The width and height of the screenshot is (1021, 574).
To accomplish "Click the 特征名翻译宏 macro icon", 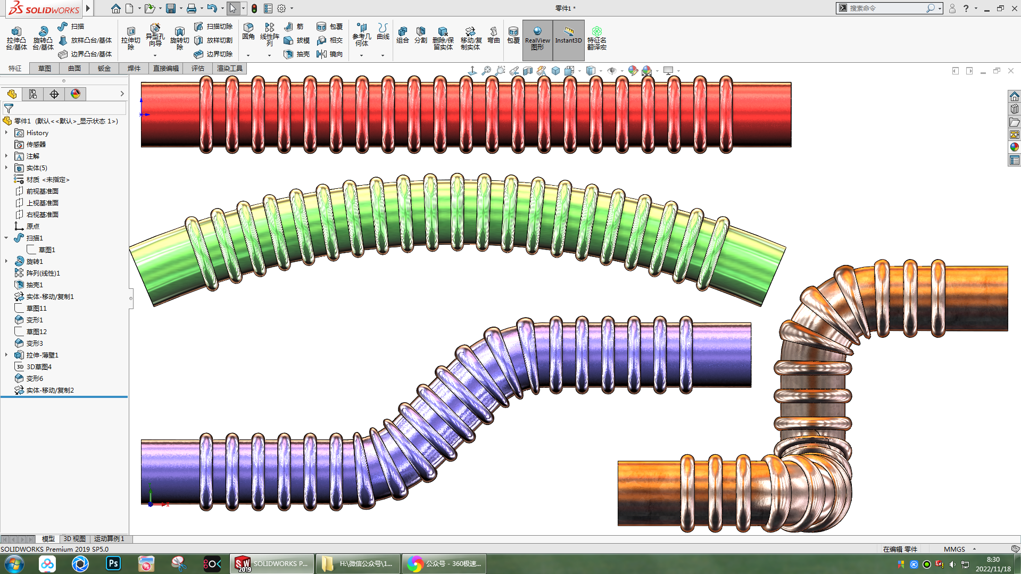I will coord(597,38).
